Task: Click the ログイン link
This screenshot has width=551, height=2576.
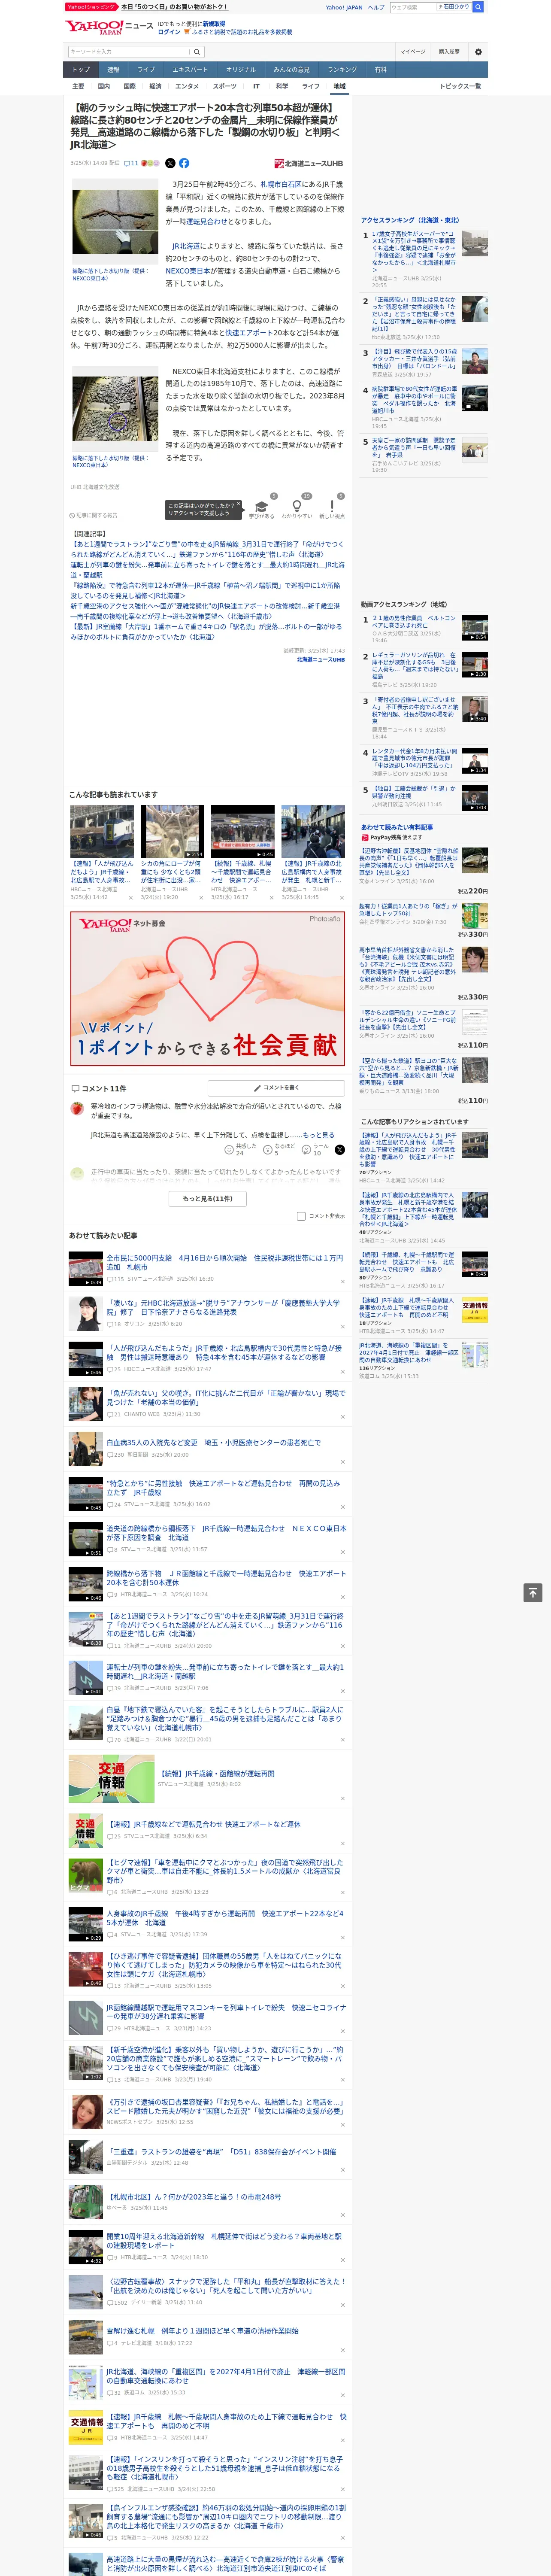Action: click(169, 32)
